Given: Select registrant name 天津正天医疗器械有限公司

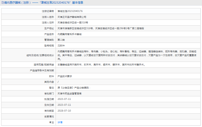Looking at the screenshot, I should pos(72,17).
